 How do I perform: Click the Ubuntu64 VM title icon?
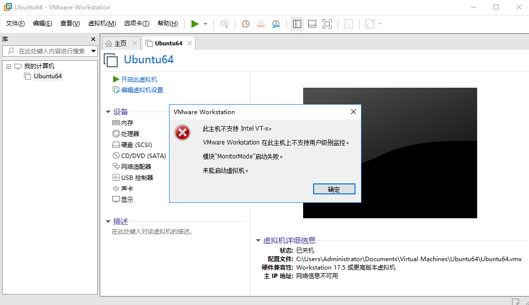pos(111,60)
